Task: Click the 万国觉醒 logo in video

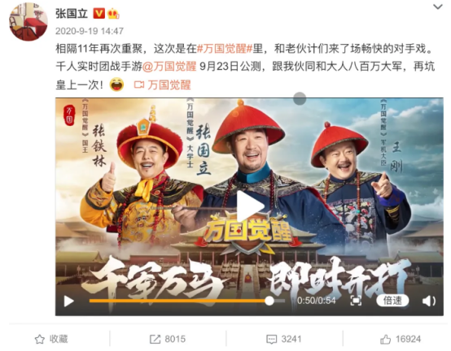Action: coord(247,232)
